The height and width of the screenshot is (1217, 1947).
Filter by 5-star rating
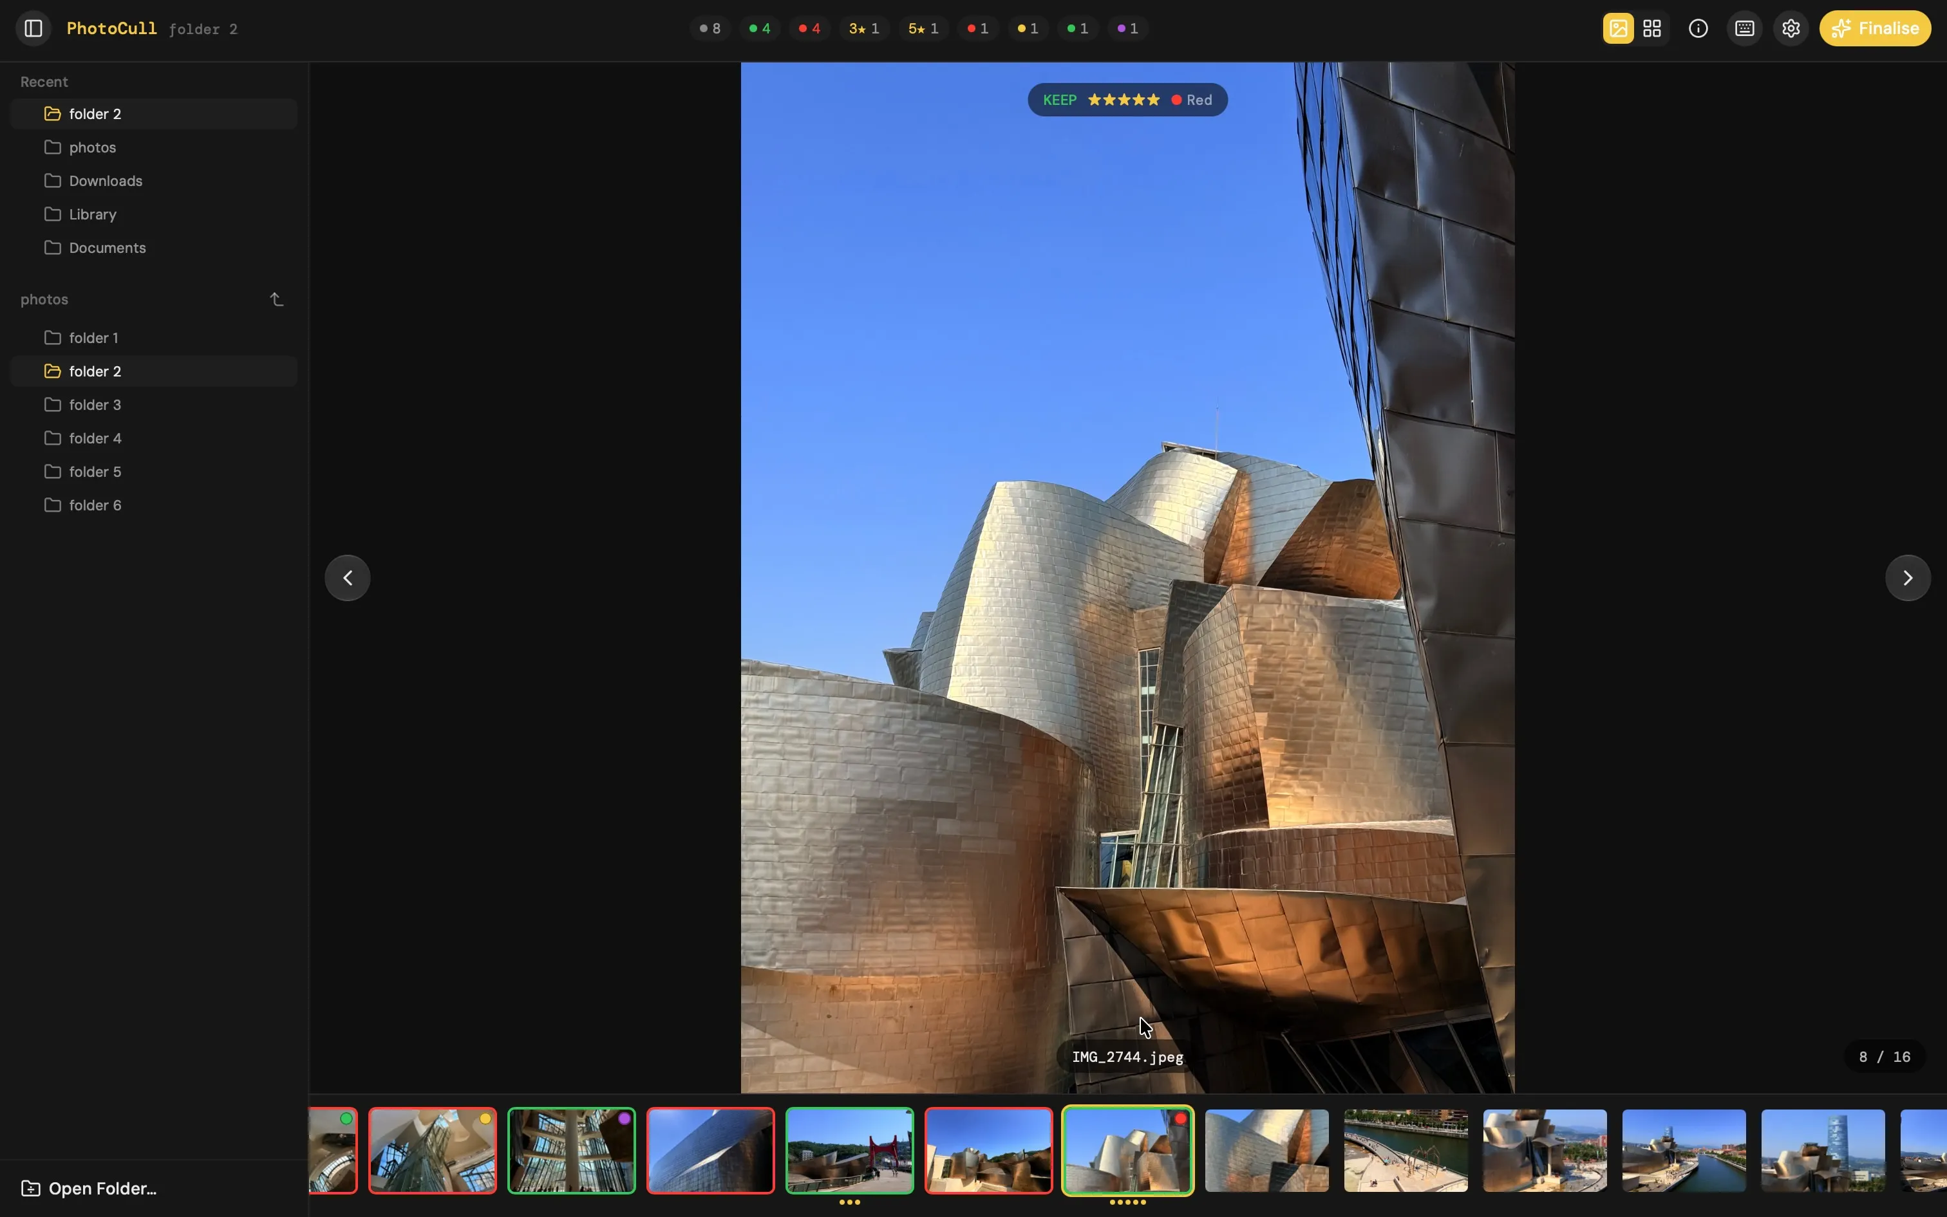pyautogui.click(x=923, y=28)
